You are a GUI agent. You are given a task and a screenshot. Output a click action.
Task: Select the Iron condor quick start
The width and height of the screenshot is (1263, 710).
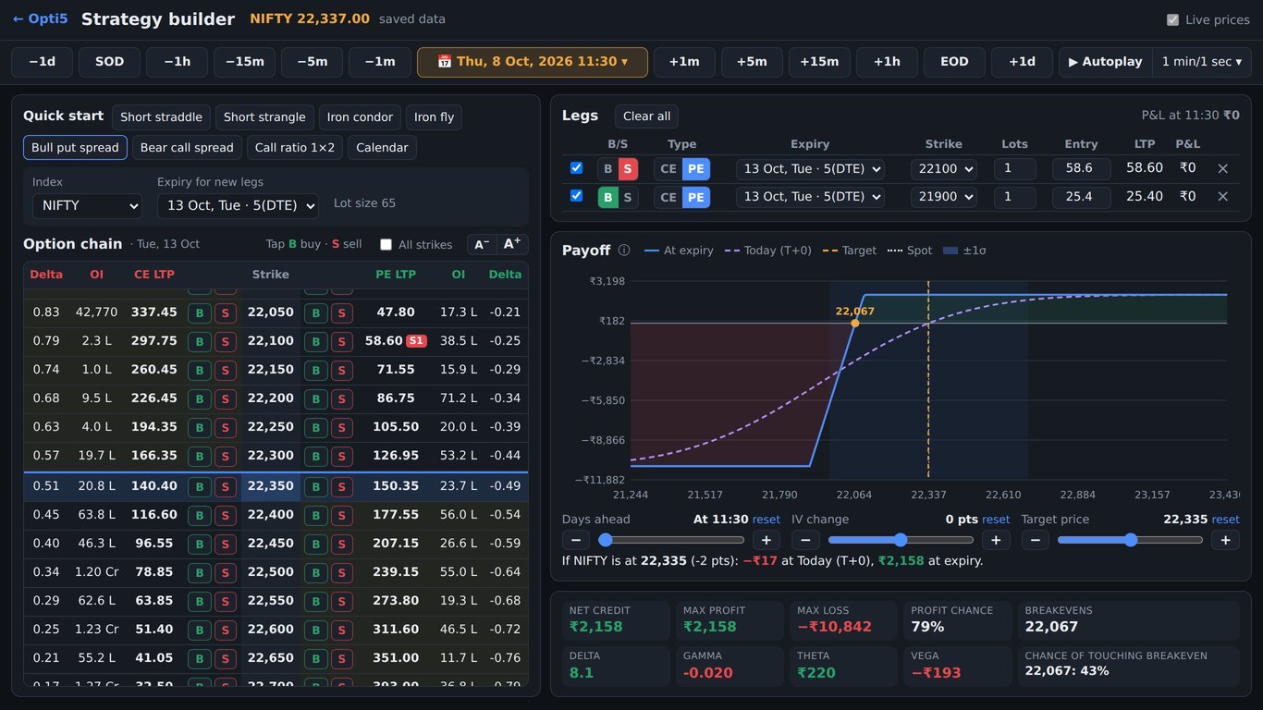360,117
